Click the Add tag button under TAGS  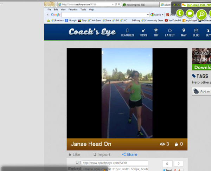202,91
